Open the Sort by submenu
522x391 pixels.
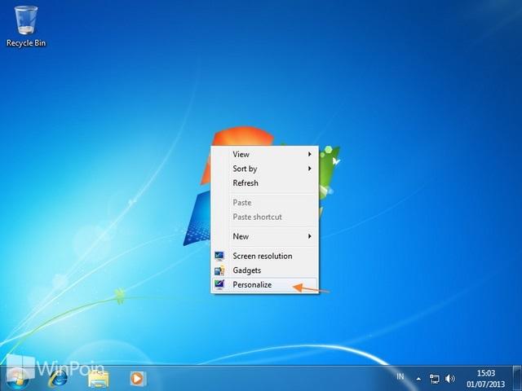point(264,169)
